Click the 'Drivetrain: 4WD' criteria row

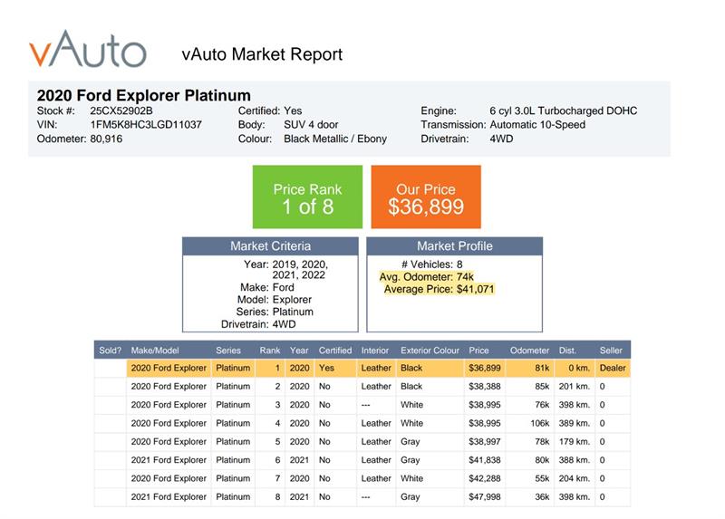(x=258, y=324)
